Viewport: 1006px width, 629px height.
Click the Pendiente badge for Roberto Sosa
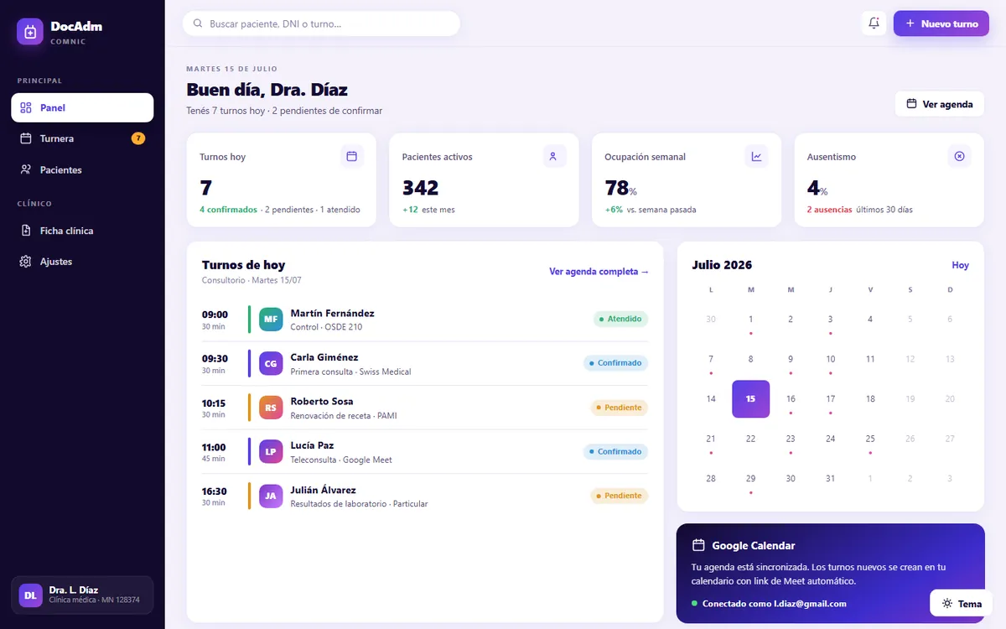[x=620, y=408]
